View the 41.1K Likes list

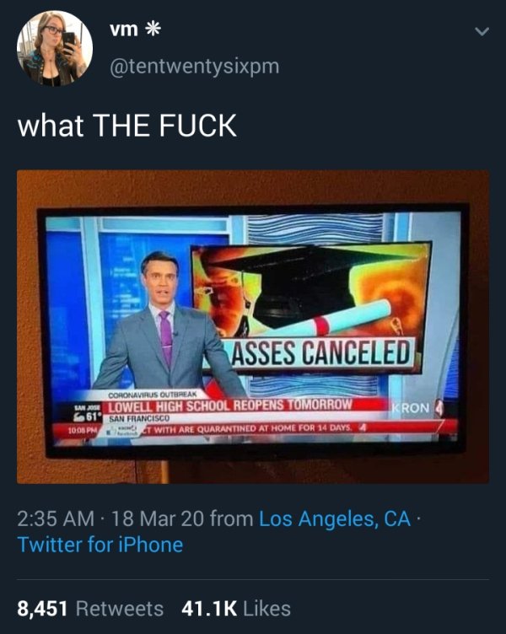point(236,609)
